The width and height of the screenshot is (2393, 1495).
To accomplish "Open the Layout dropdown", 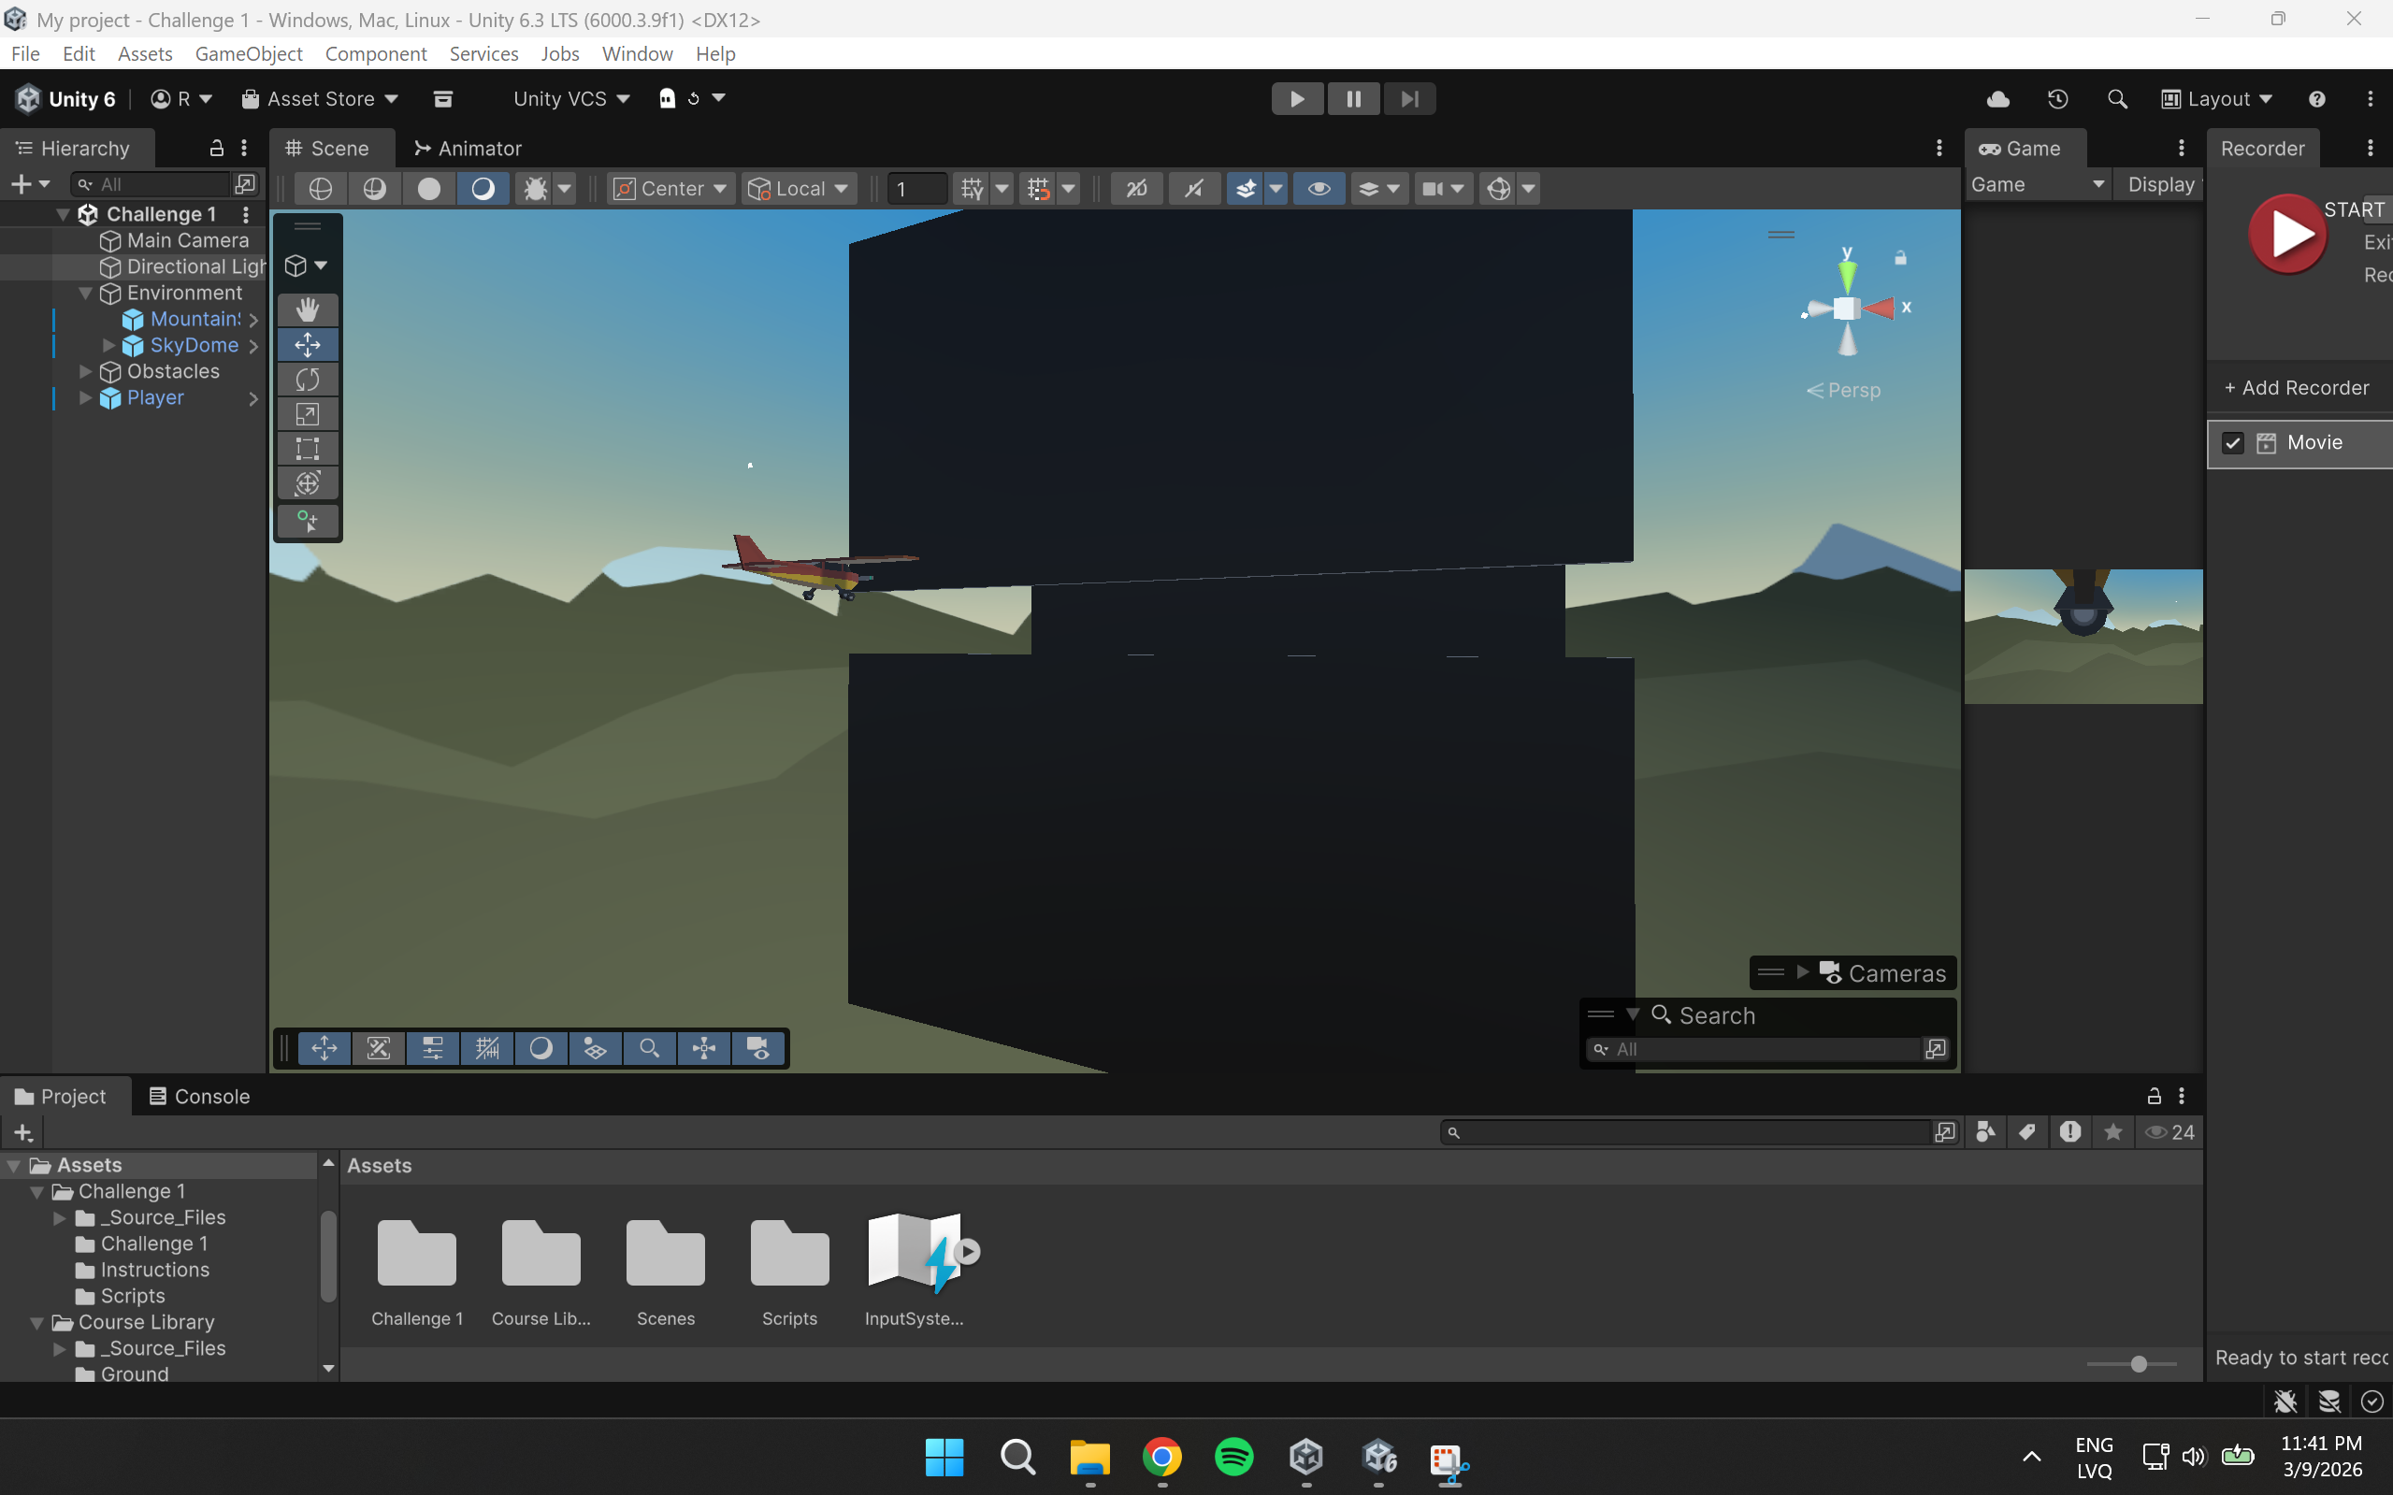I will [2216, 99].
